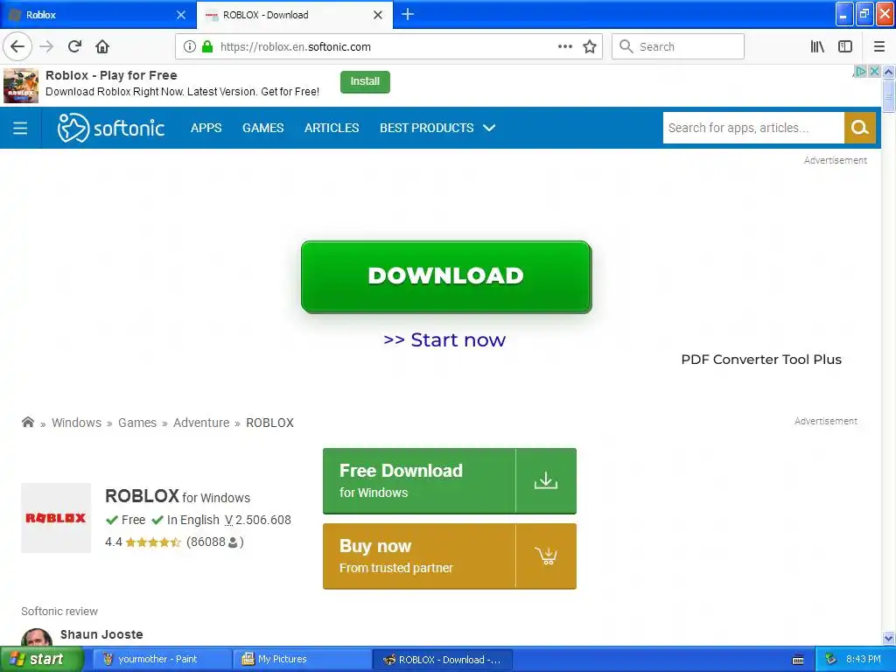Screen dimensions: 896x672
Task: Click the page scrollbar up arrow
Action: click(x=889, y=72)
